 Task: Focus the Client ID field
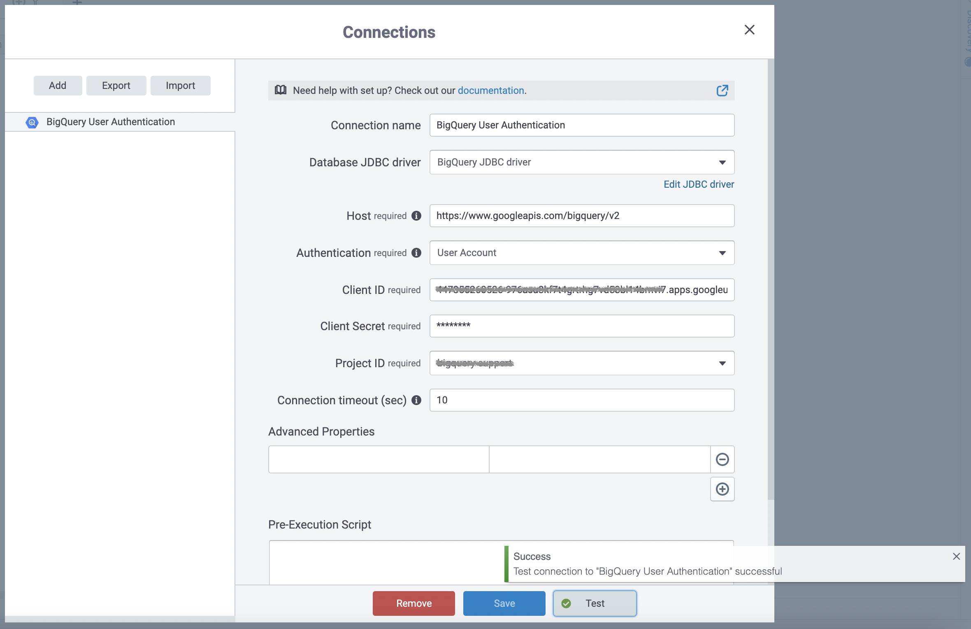(x=582, y=290)
